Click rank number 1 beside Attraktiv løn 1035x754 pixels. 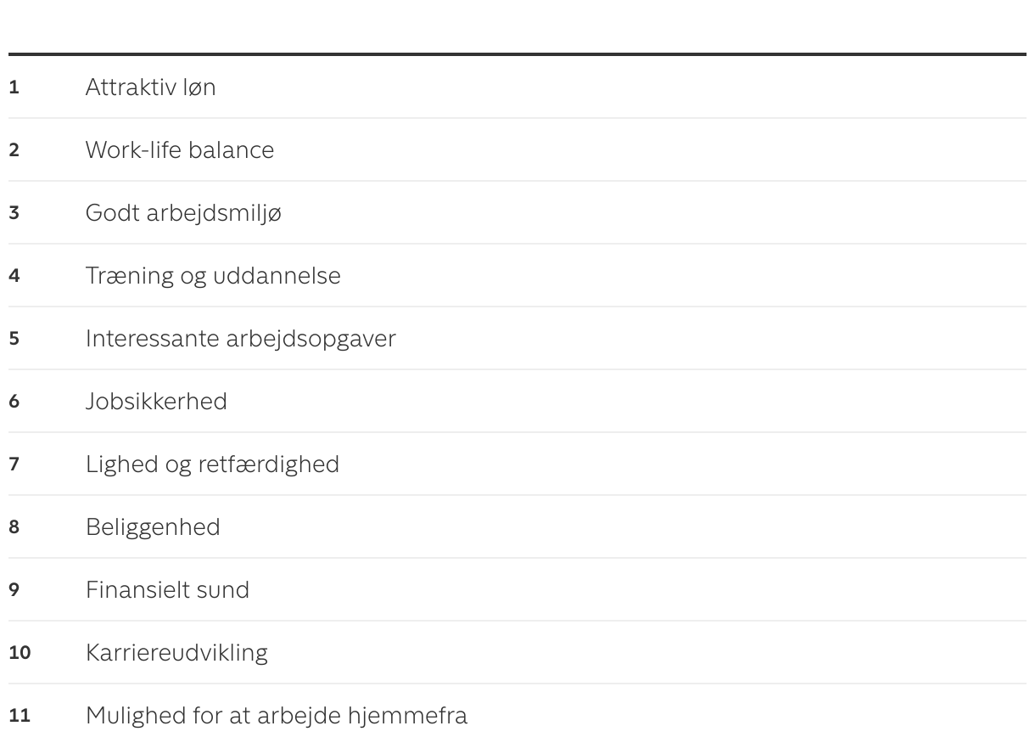click(14, 87)
